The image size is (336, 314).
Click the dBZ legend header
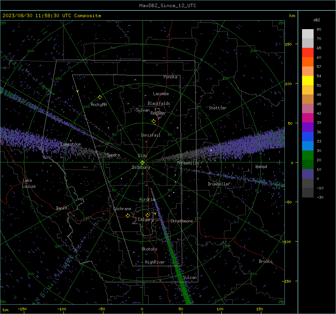click(x=317, y=20)
